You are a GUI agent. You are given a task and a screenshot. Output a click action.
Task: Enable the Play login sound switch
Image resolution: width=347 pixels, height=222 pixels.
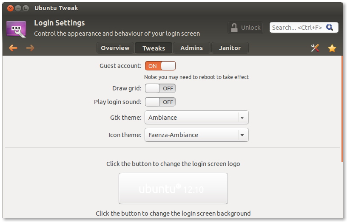coord(160,102)
